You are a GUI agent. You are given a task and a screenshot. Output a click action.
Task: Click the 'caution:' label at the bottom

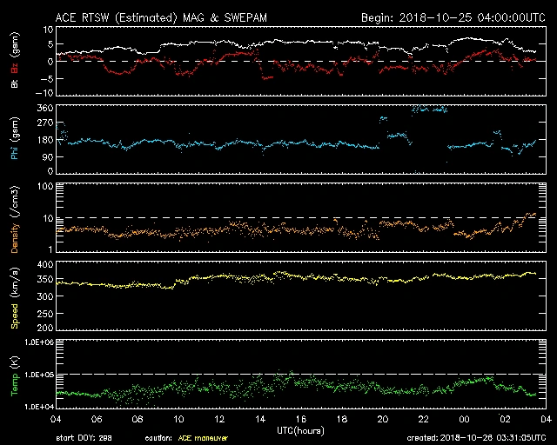coord(158,438)
